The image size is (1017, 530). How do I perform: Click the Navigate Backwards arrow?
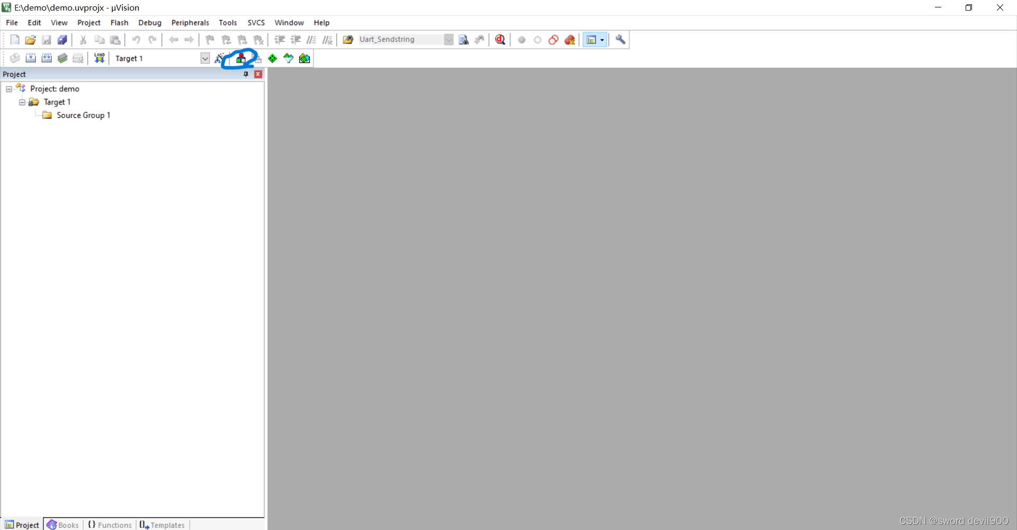(x=173, y=40)
